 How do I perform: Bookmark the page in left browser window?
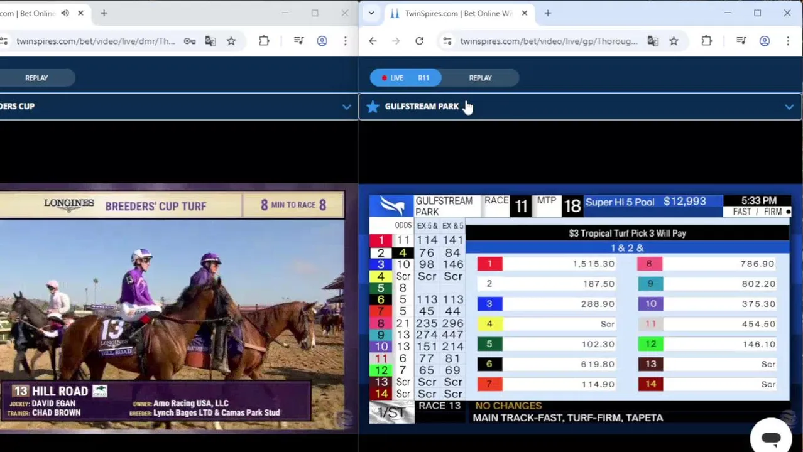tap(231, 41)
